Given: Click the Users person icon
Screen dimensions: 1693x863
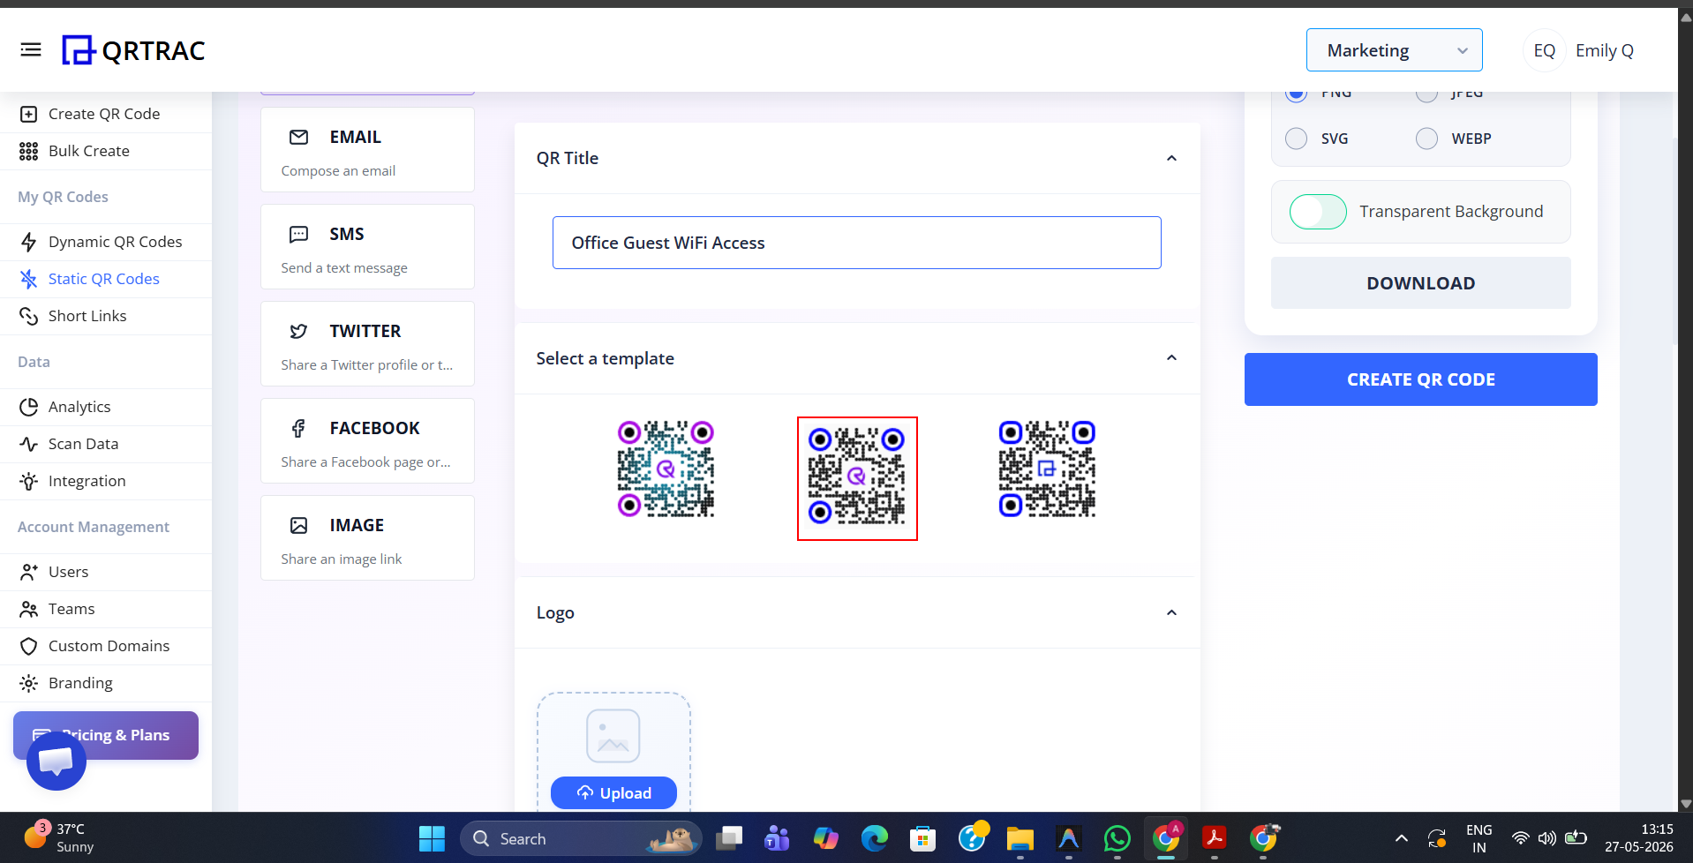Looking at the screenshot, I should 28,572.
